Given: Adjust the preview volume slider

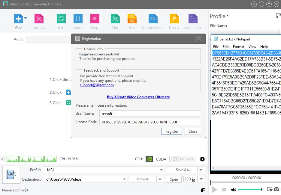Looking at the screenshot, I should coord(250,189).
